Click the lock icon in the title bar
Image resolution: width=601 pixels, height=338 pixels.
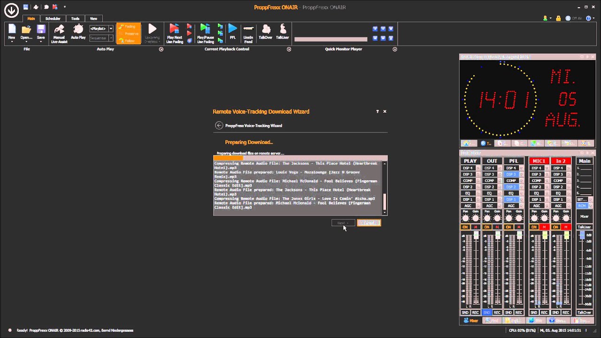(558, 18)
